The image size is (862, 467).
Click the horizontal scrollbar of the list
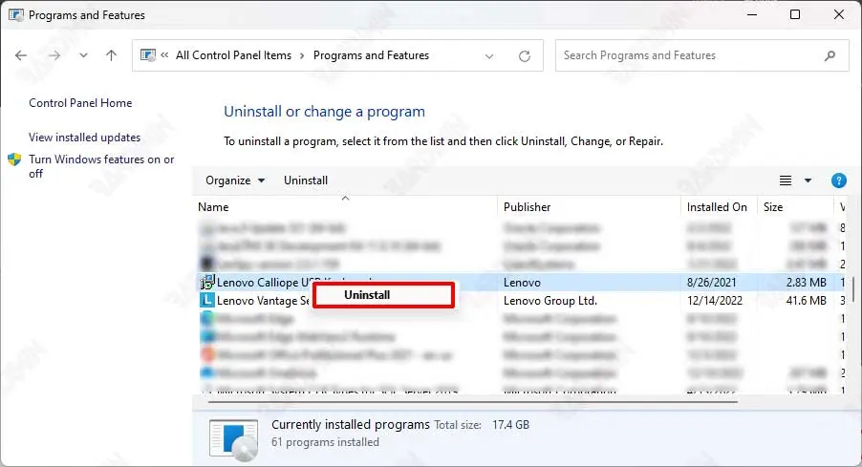[x=473, y=402]
